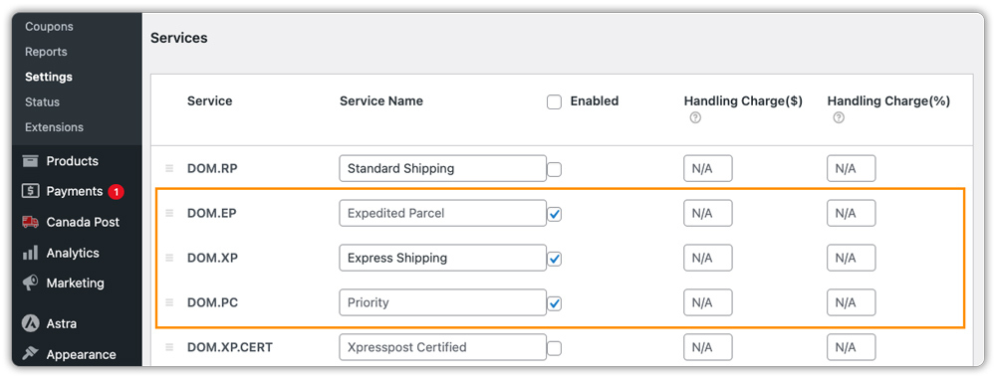Click DOM.EP Handling Charge(%) field

pos(852,213)
